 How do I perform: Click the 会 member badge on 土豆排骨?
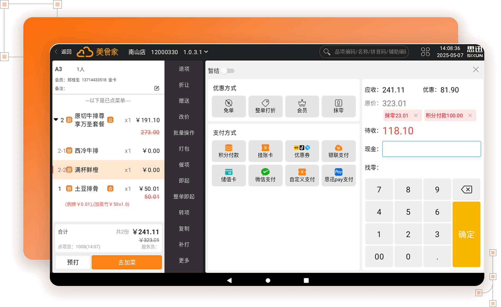click(110, 189)
